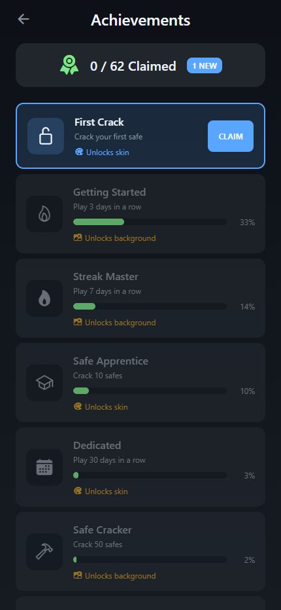This screenshot has height=610, width=281.
Task: Open the 1 NEW badge
Action: point(205,65)
